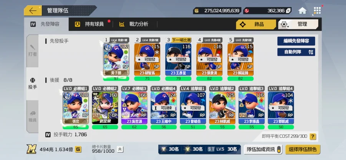Click the team M logo icon
Screen dimensions: 346x160
pyautogui.click(x=32, y=149)
